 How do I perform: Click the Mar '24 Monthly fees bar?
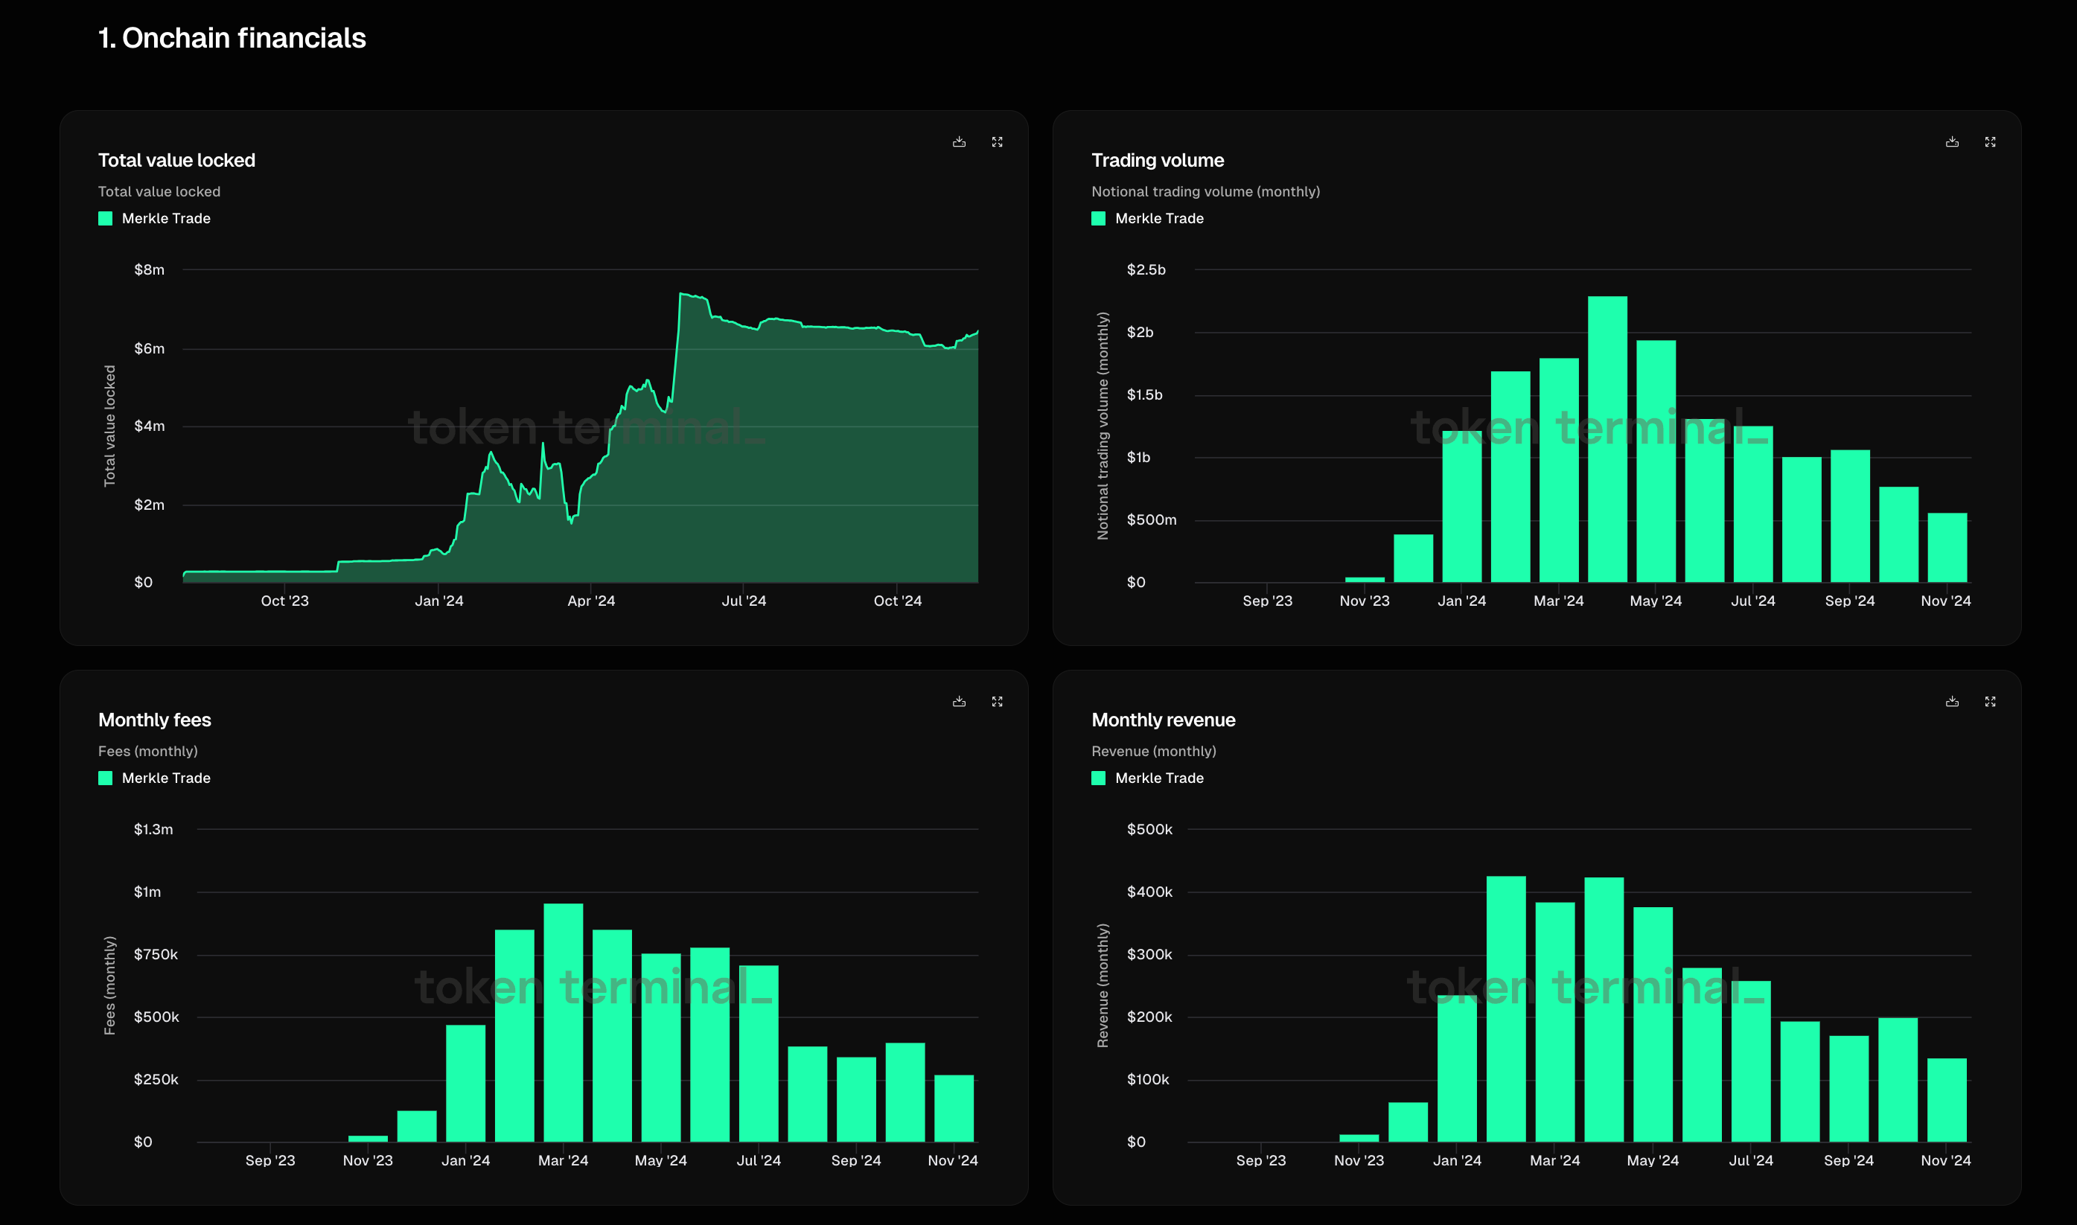[x=563, y=1023]
